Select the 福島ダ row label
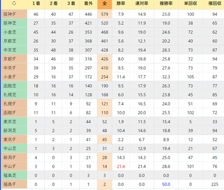The image size is (224, 190). (14, 184)
